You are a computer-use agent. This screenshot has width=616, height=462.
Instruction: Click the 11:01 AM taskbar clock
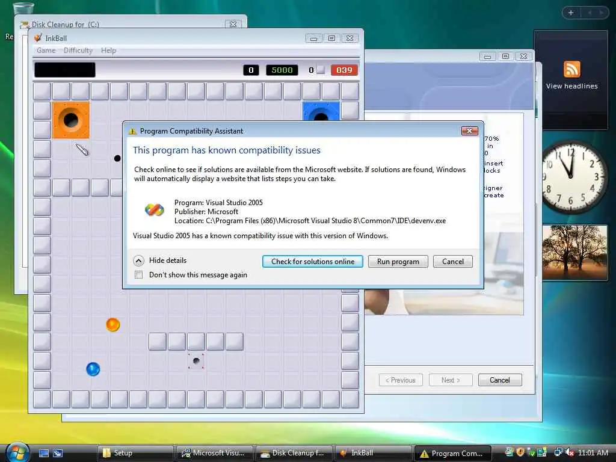[593, 452]
